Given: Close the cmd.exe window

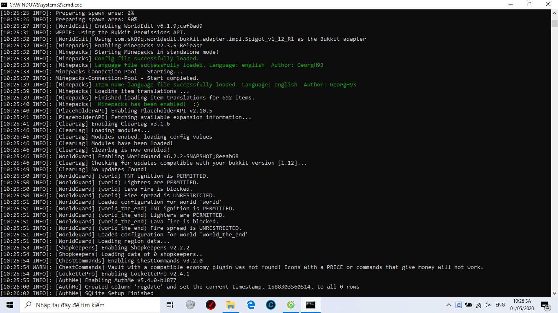Looking at the screenshot, I should point(548,4).
